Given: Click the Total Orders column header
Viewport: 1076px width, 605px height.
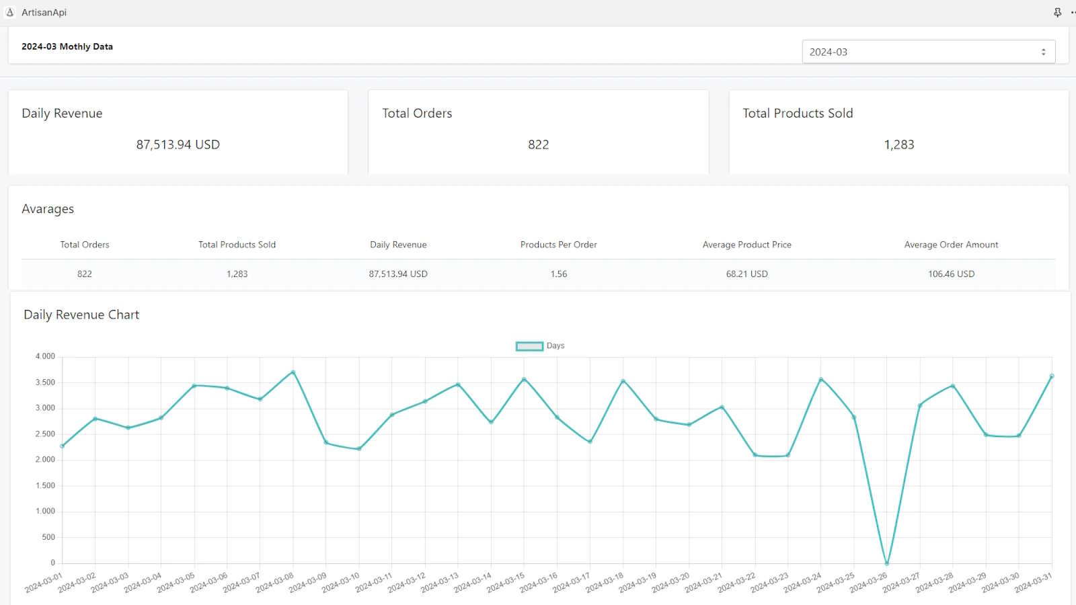Looking at the screenshot, I should click(85, 245).
